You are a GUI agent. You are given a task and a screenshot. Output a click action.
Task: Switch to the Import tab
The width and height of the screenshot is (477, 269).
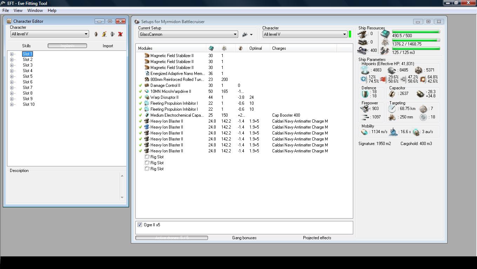tap(108, 46)
